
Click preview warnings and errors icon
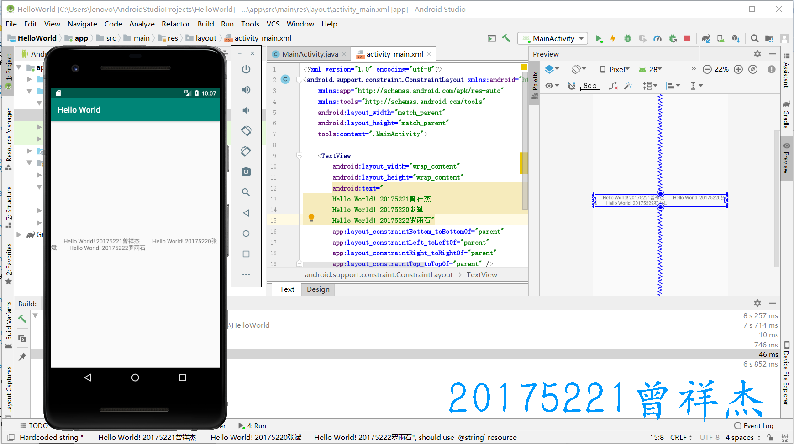pyautogui.click(x=772, y=69)
